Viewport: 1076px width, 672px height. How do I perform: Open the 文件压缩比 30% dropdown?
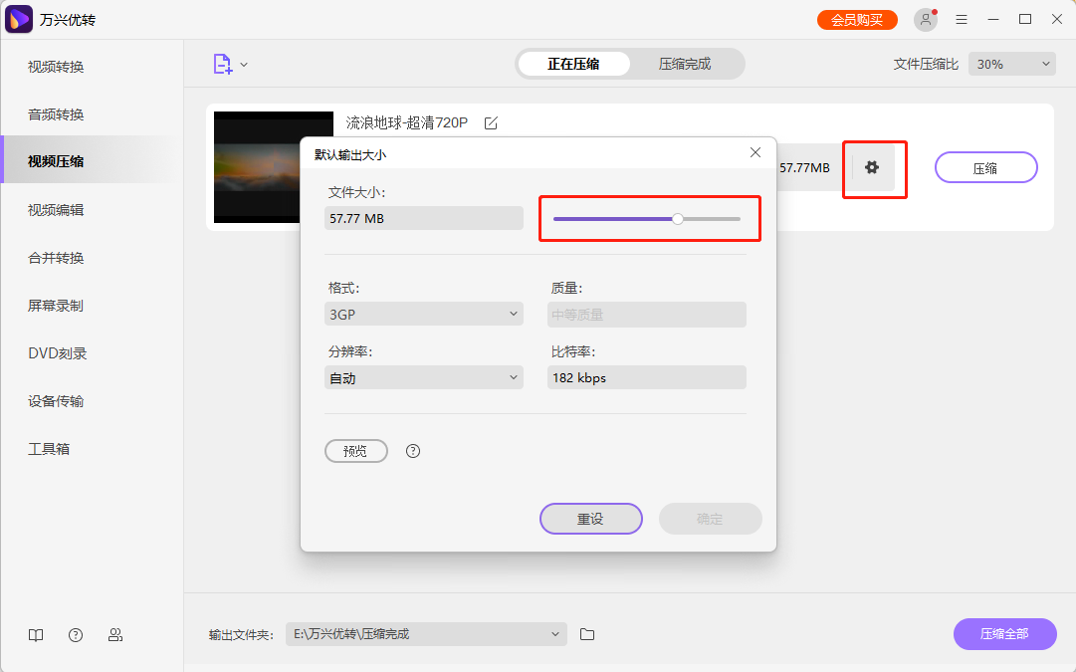coord(1011,63)
